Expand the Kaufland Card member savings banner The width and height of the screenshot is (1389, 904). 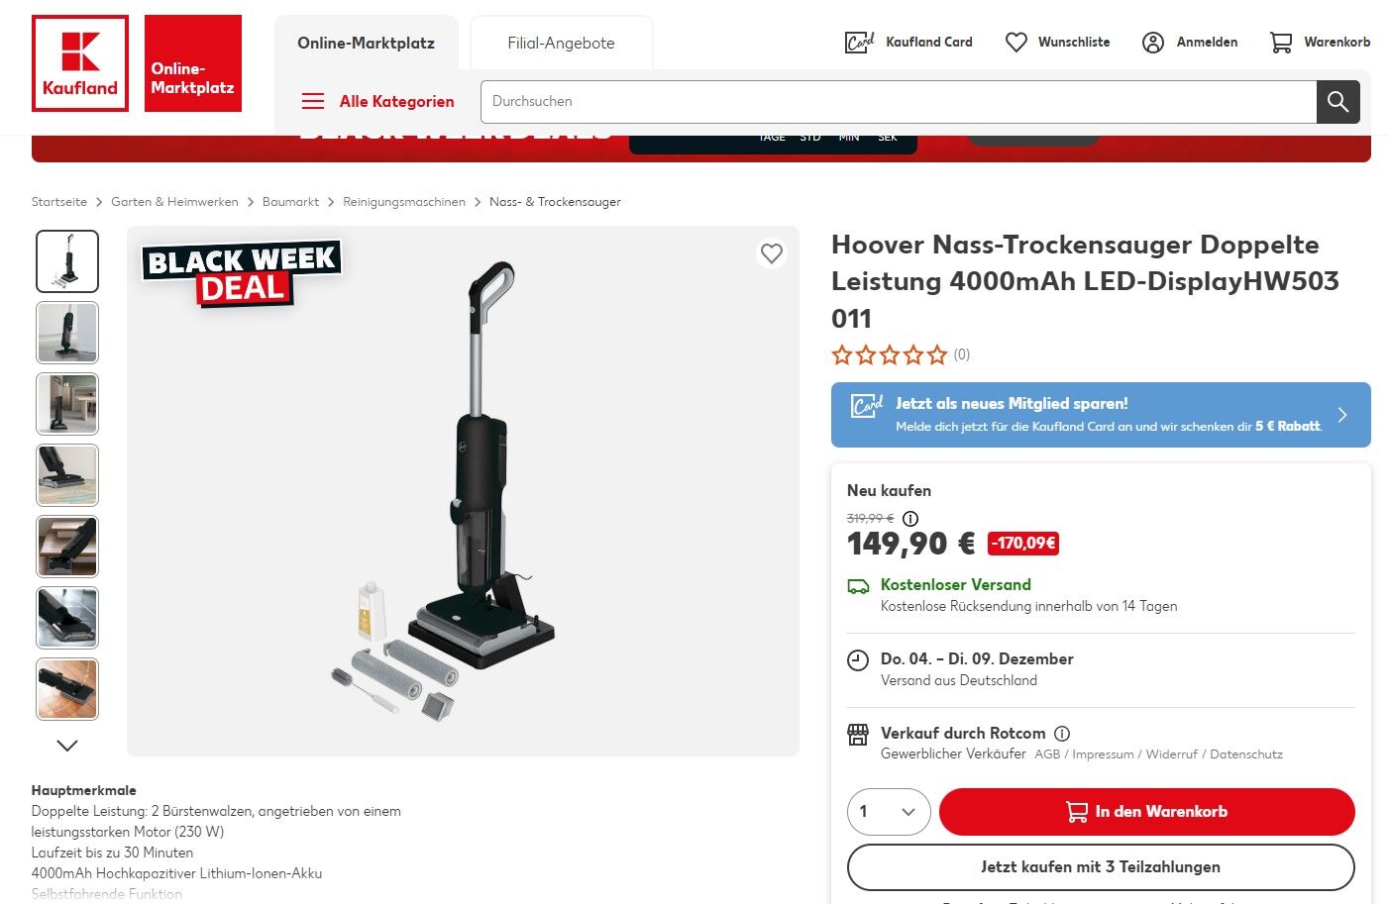pyautogui.click(x=1101, y=415)
